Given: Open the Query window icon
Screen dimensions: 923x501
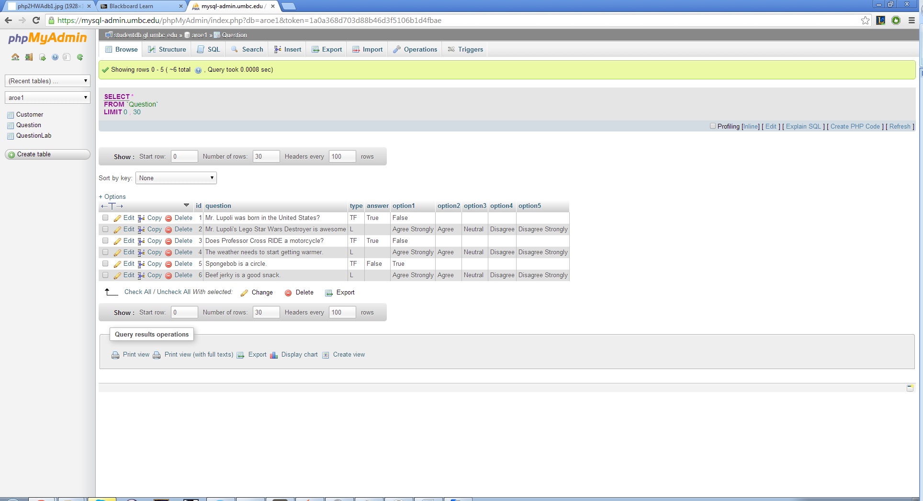Looking at the screenshot, I should [42, 57].
